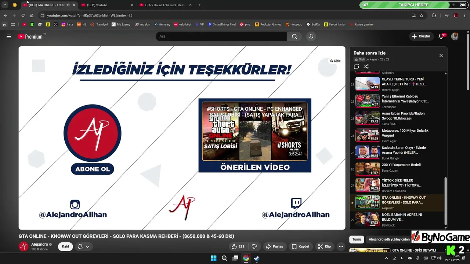Start voice search with the microphone
The image size is (470, 264).
pos(311,36)
